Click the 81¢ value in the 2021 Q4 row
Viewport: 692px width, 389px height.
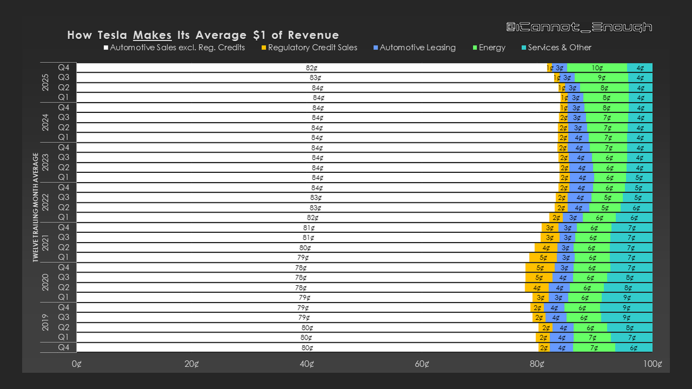309,228
